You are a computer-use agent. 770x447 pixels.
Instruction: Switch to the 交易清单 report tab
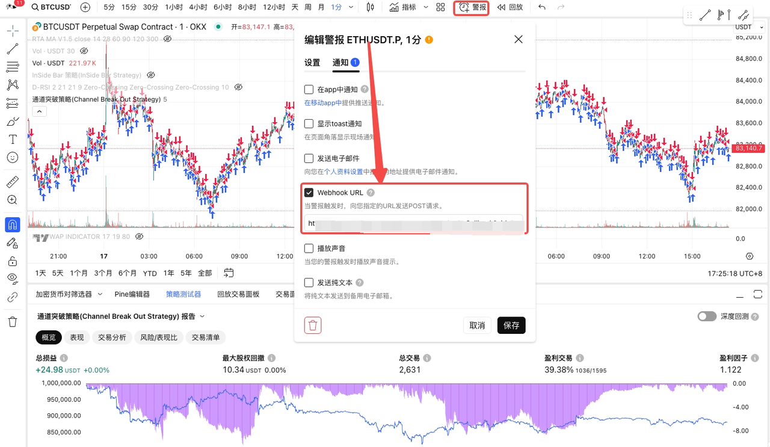(x=206, y=338)
